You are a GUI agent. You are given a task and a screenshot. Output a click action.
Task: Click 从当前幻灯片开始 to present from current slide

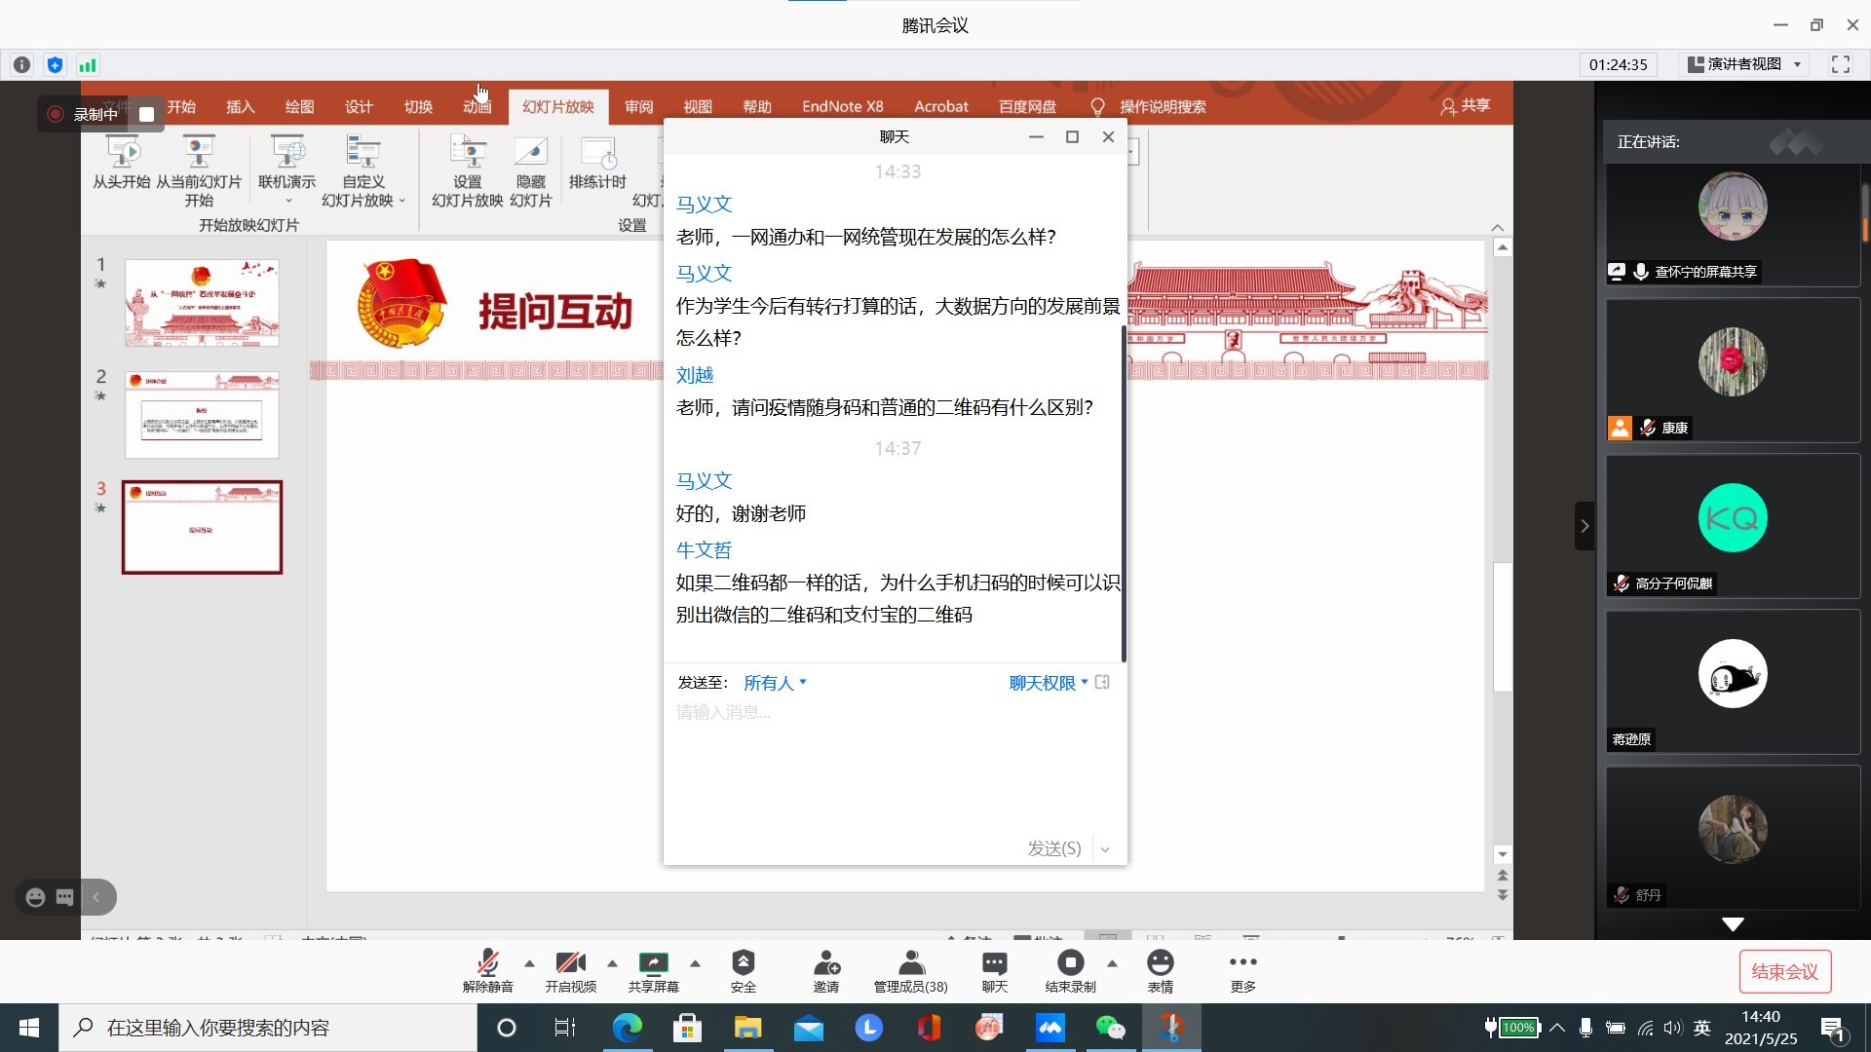point(200,175)
